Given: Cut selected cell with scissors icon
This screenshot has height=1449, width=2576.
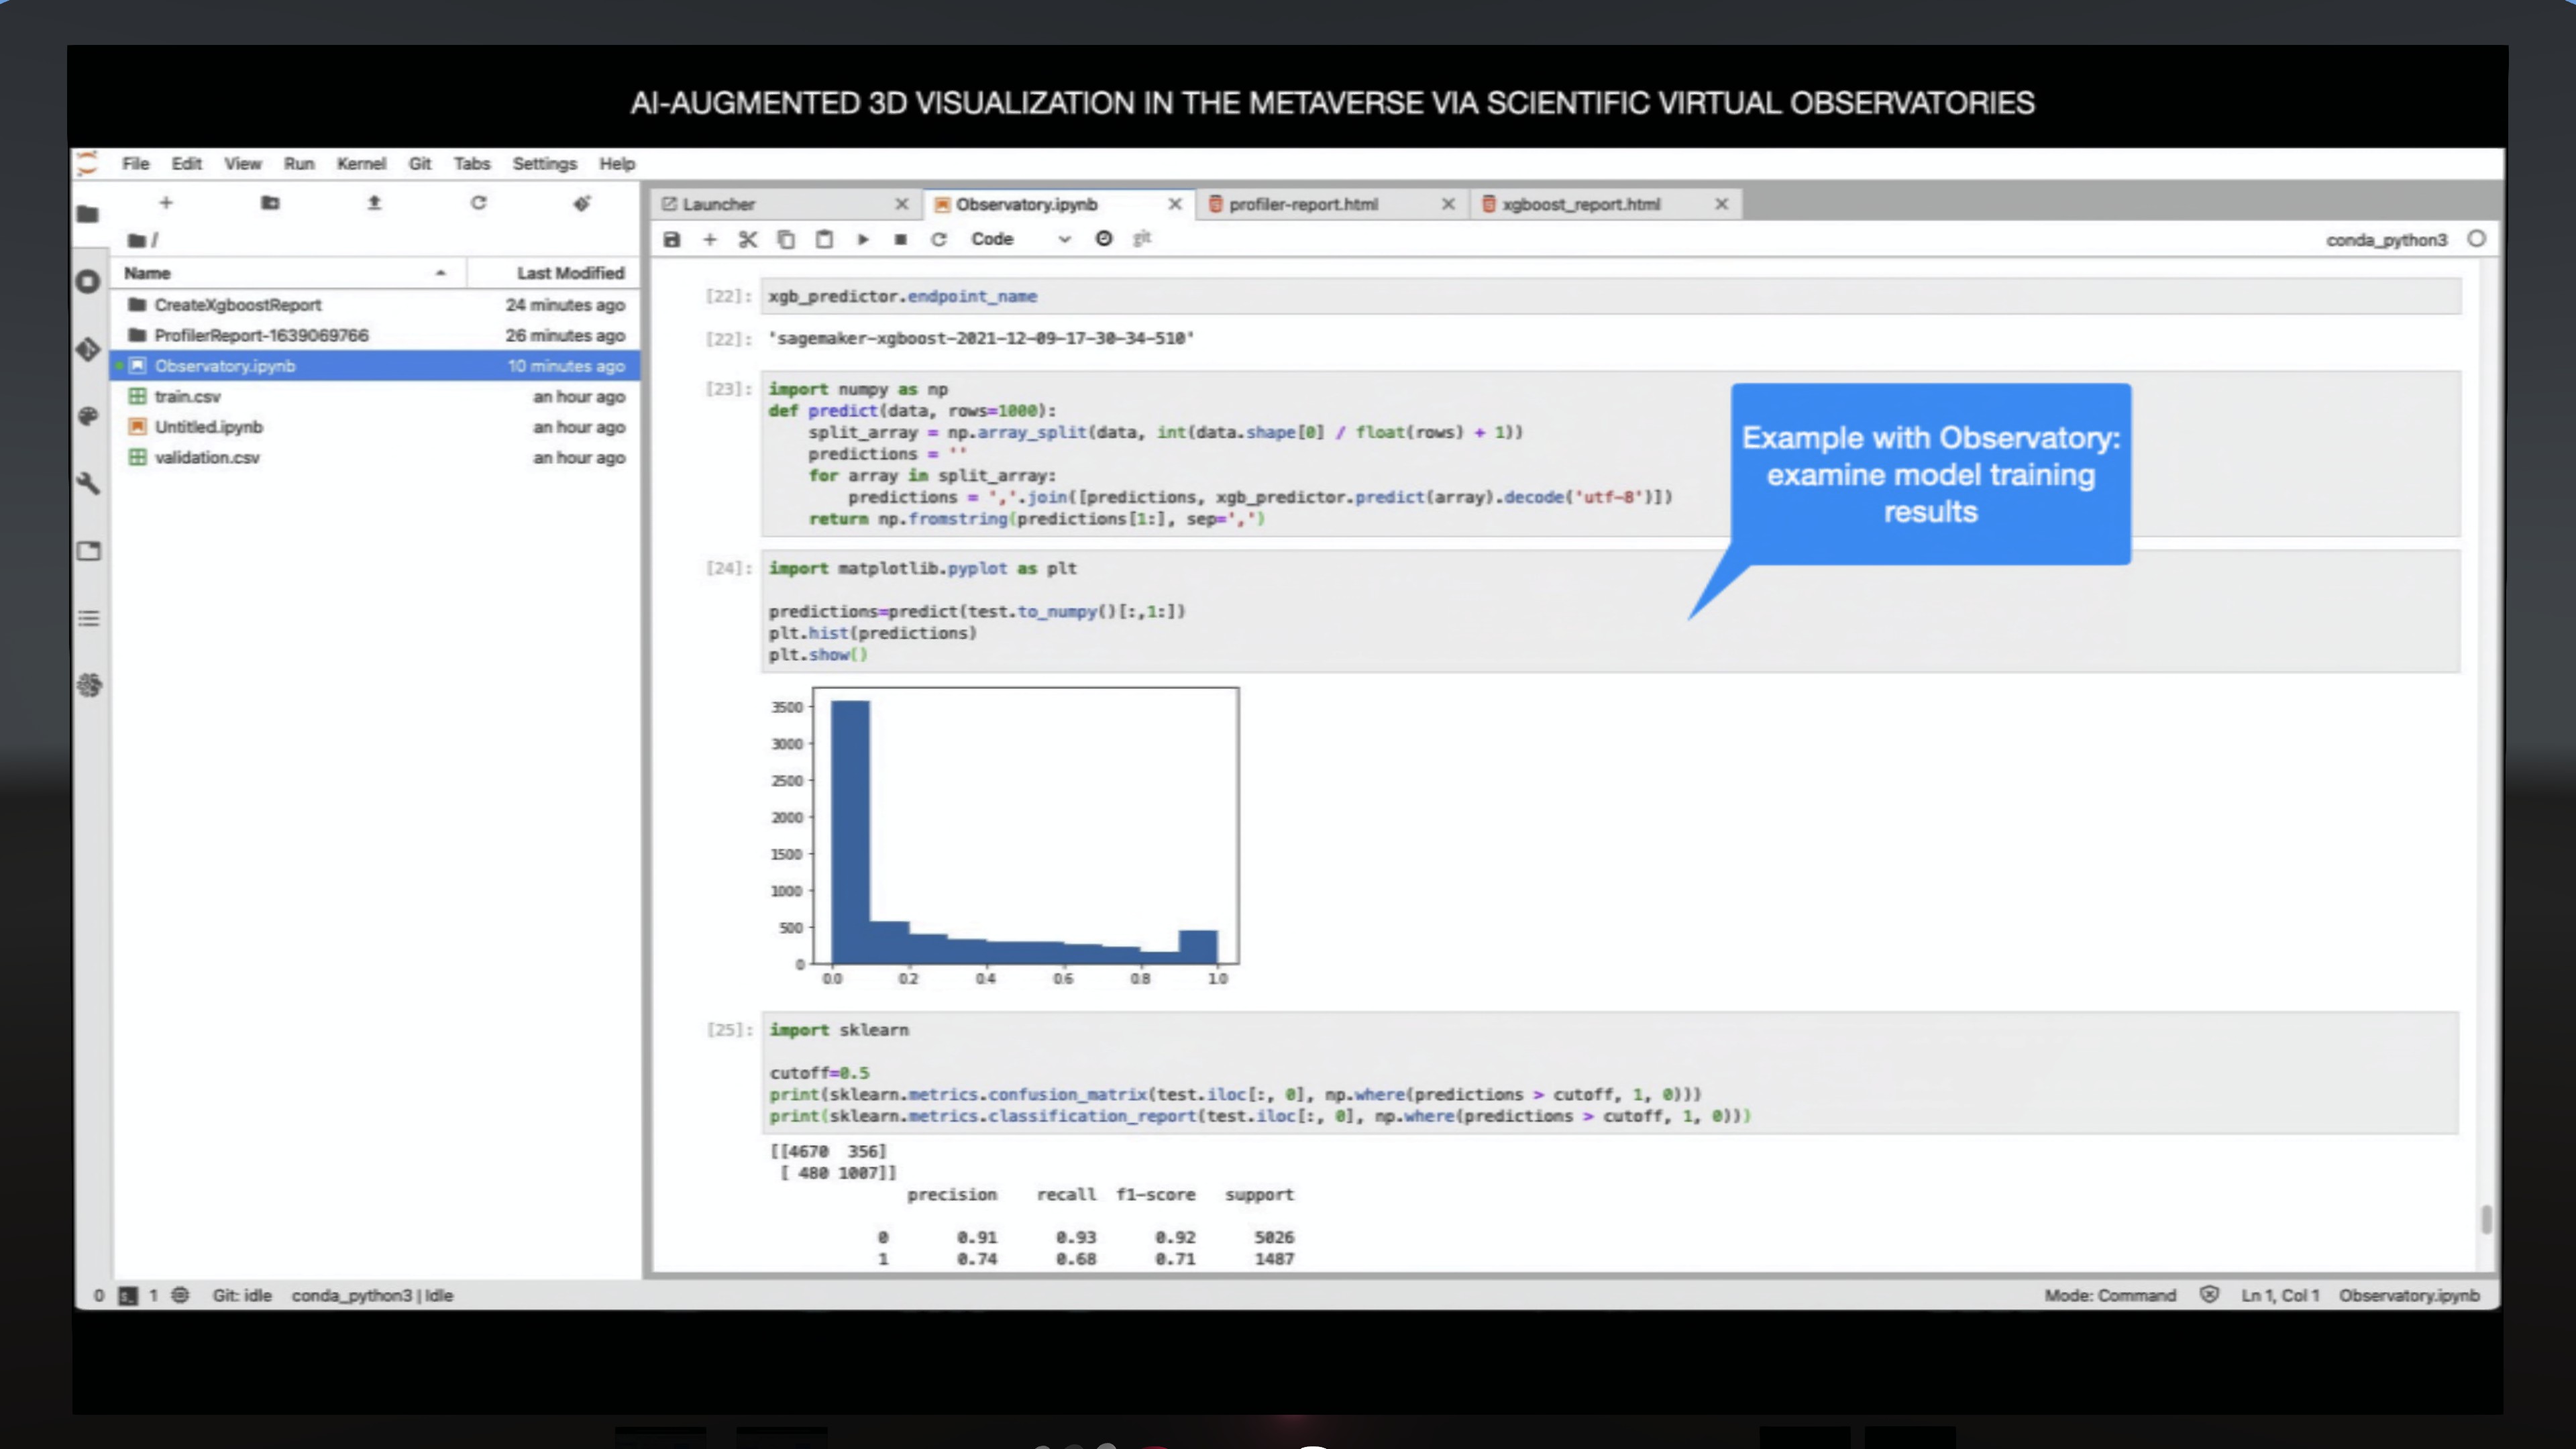Looking at the screenshot, I should pyautogui.click(x=747, y=239).
